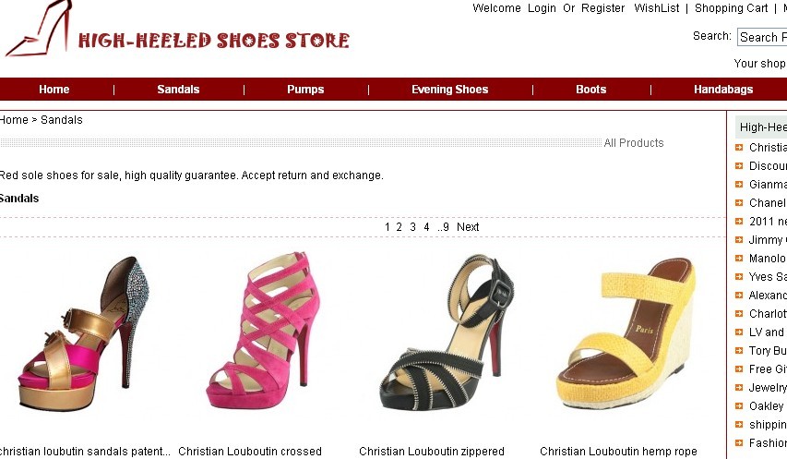787x459 pixels.
Task: Click the Login link at top
Action: pyautogui.click(x=542, y=8)
